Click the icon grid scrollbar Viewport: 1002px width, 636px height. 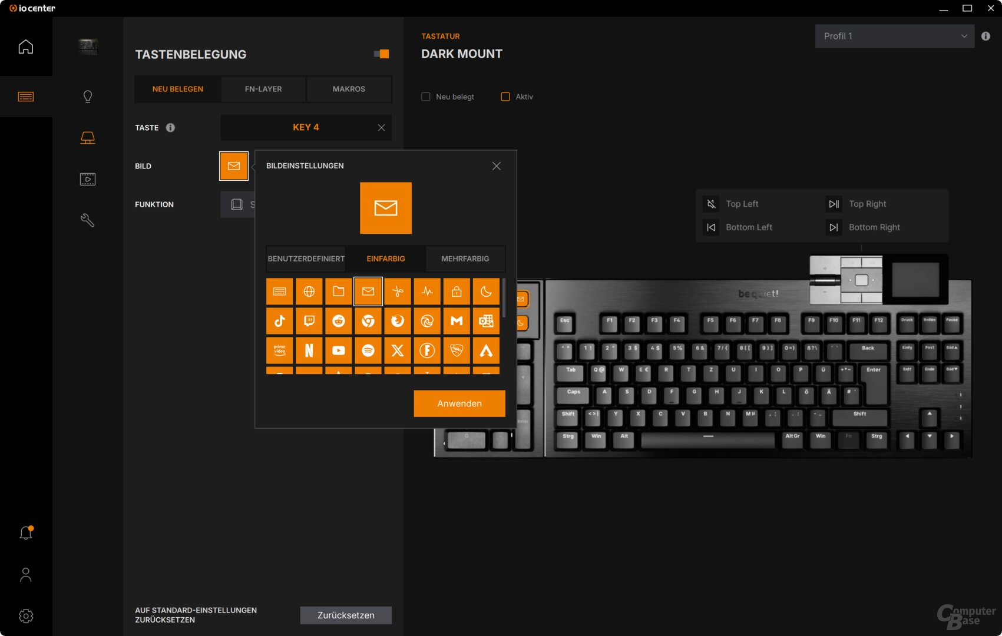504,297
